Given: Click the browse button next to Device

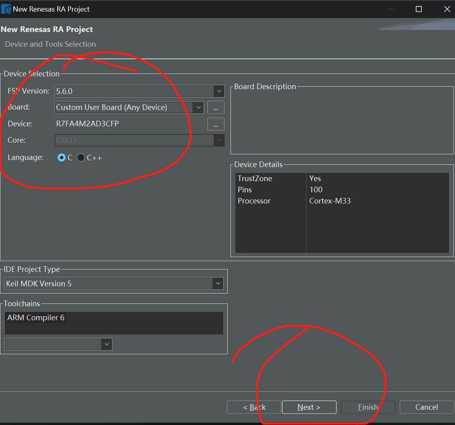Looking at the screenshot, I should (x=216, y=124).
